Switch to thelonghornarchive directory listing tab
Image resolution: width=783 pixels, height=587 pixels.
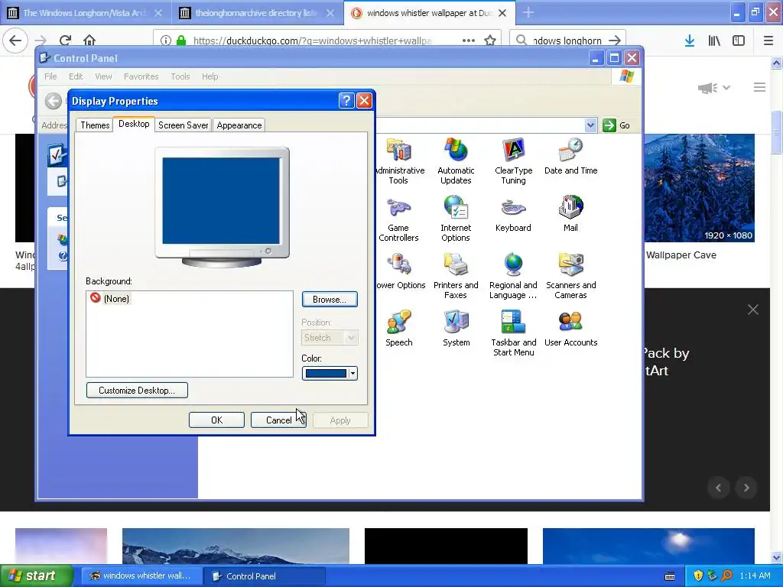click(x=256, y=13)
